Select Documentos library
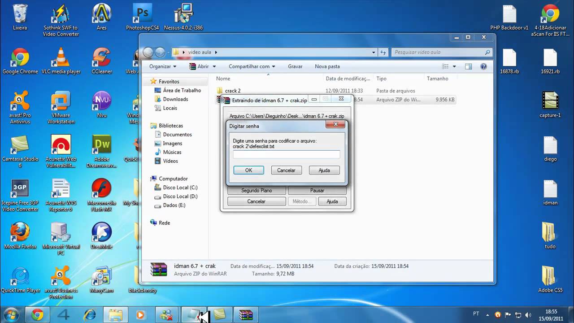Screen dimensions: 574x323 click(x=173, y=135)
